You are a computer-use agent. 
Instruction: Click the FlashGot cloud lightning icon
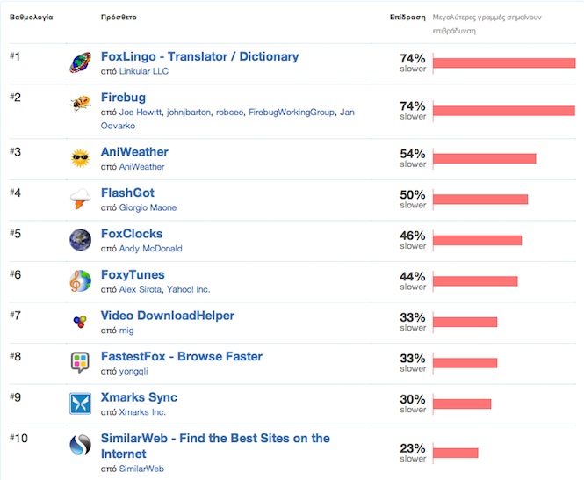[x=81, y=200]
